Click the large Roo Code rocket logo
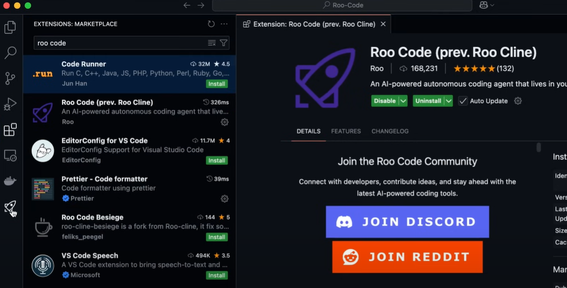Screen dimensions: 567x288 (325, 78)
